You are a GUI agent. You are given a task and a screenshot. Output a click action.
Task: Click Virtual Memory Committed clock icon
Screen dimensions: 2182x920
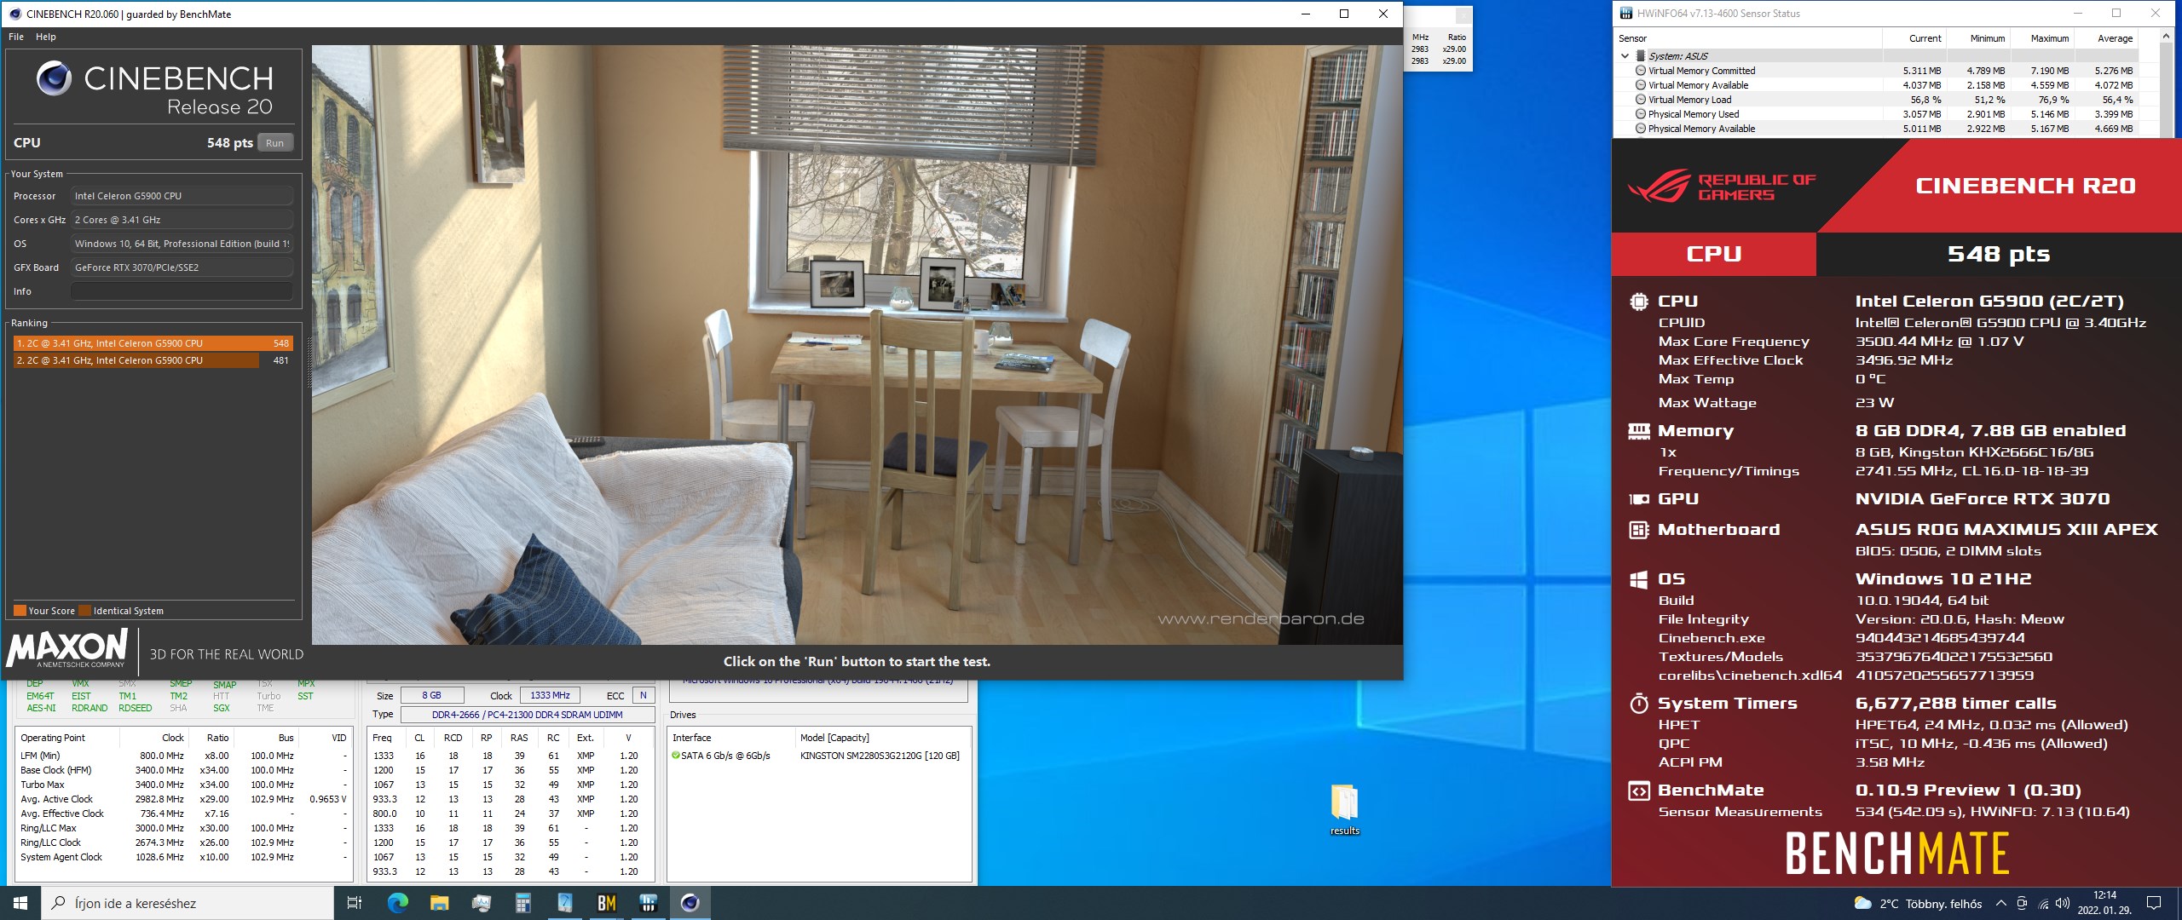(x=1641, y=71)
